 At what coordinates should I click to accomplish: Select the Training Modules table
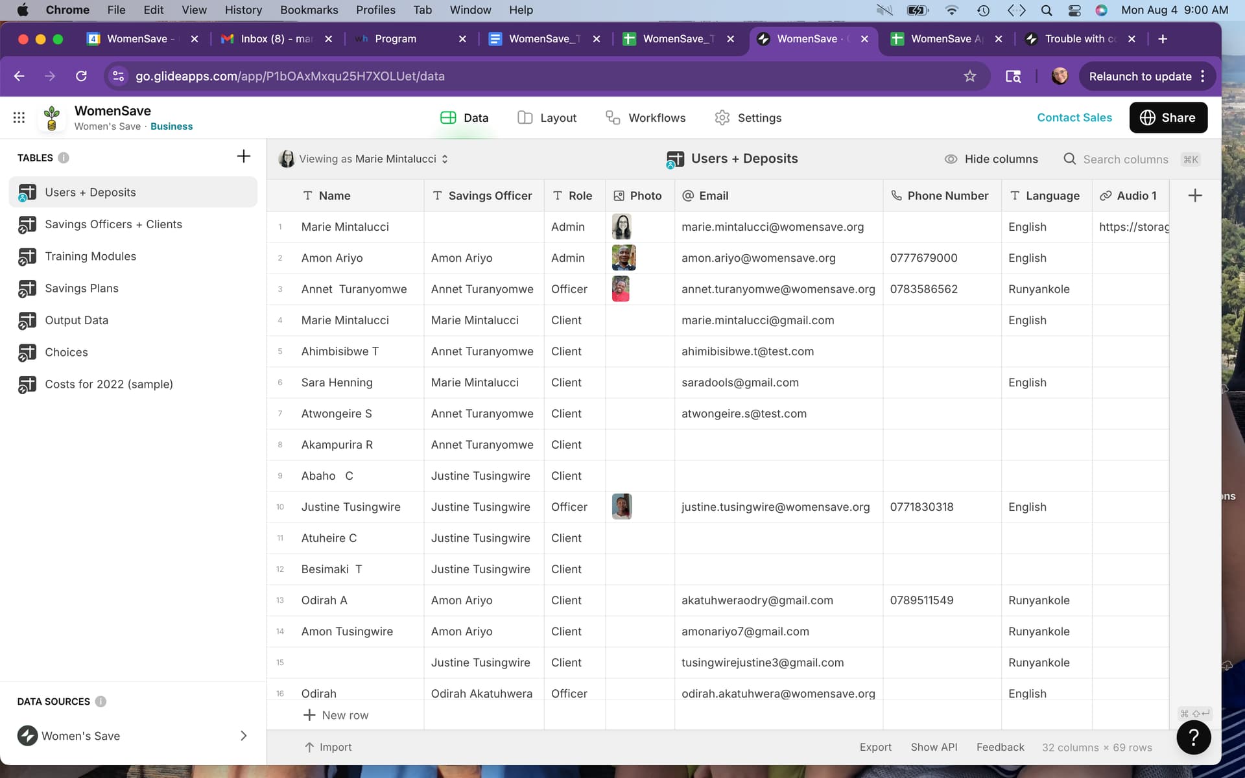point(133,257)
